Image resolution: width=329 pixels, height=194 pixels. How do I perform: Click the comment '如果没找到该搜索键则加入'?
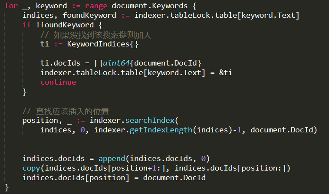[x=102, y=35]
